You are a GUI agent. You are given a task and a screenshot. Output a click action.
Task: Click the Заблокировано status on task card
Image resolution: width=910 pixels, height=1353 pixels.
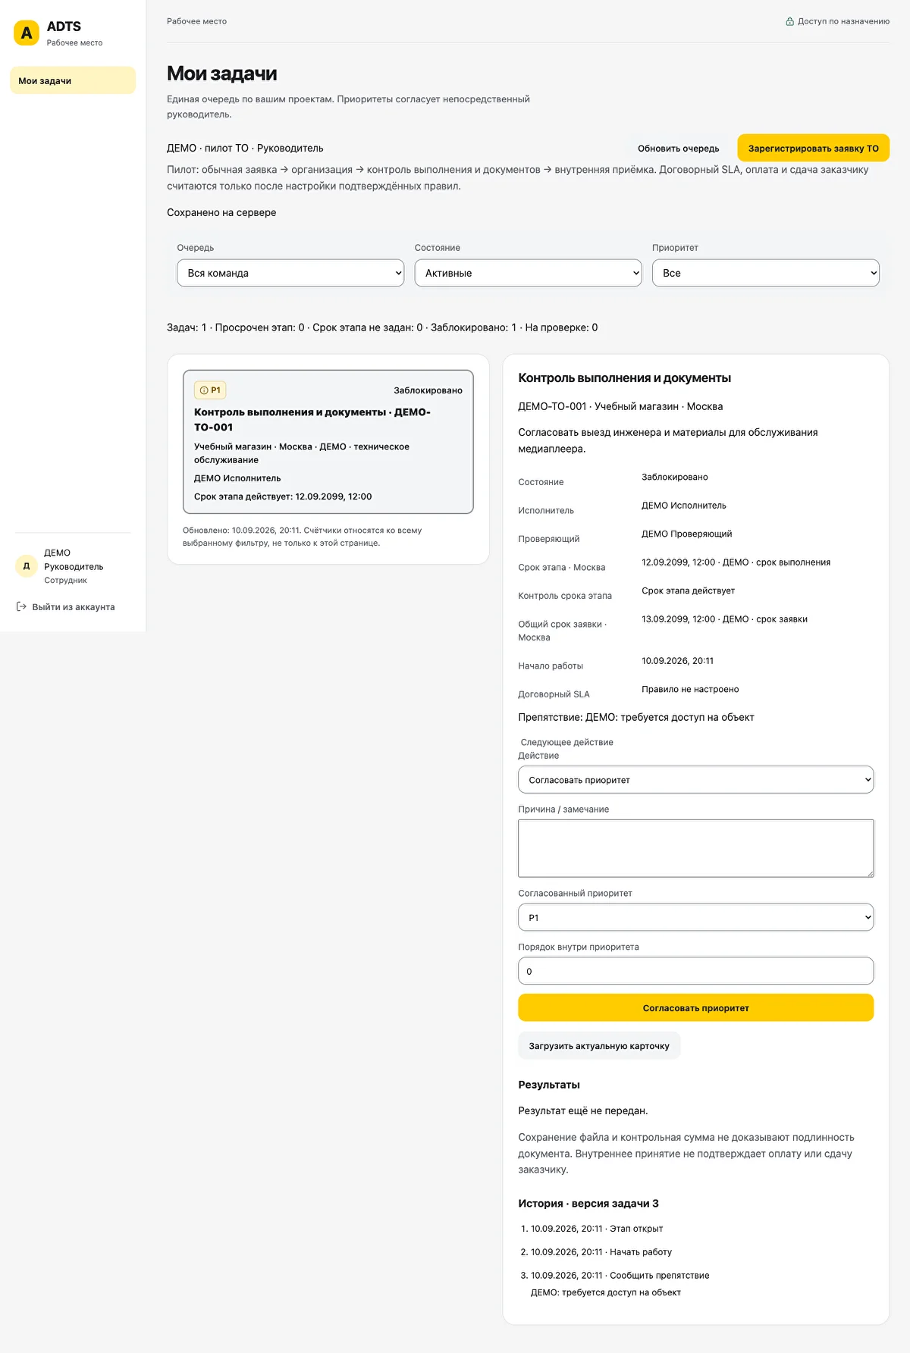[428, 390]
